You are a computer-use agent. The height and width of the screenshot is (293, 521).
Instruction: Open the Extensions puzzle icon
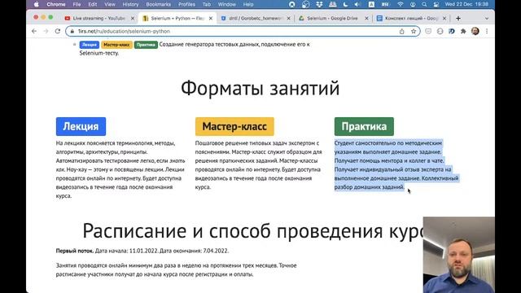(x=463, y=31)
